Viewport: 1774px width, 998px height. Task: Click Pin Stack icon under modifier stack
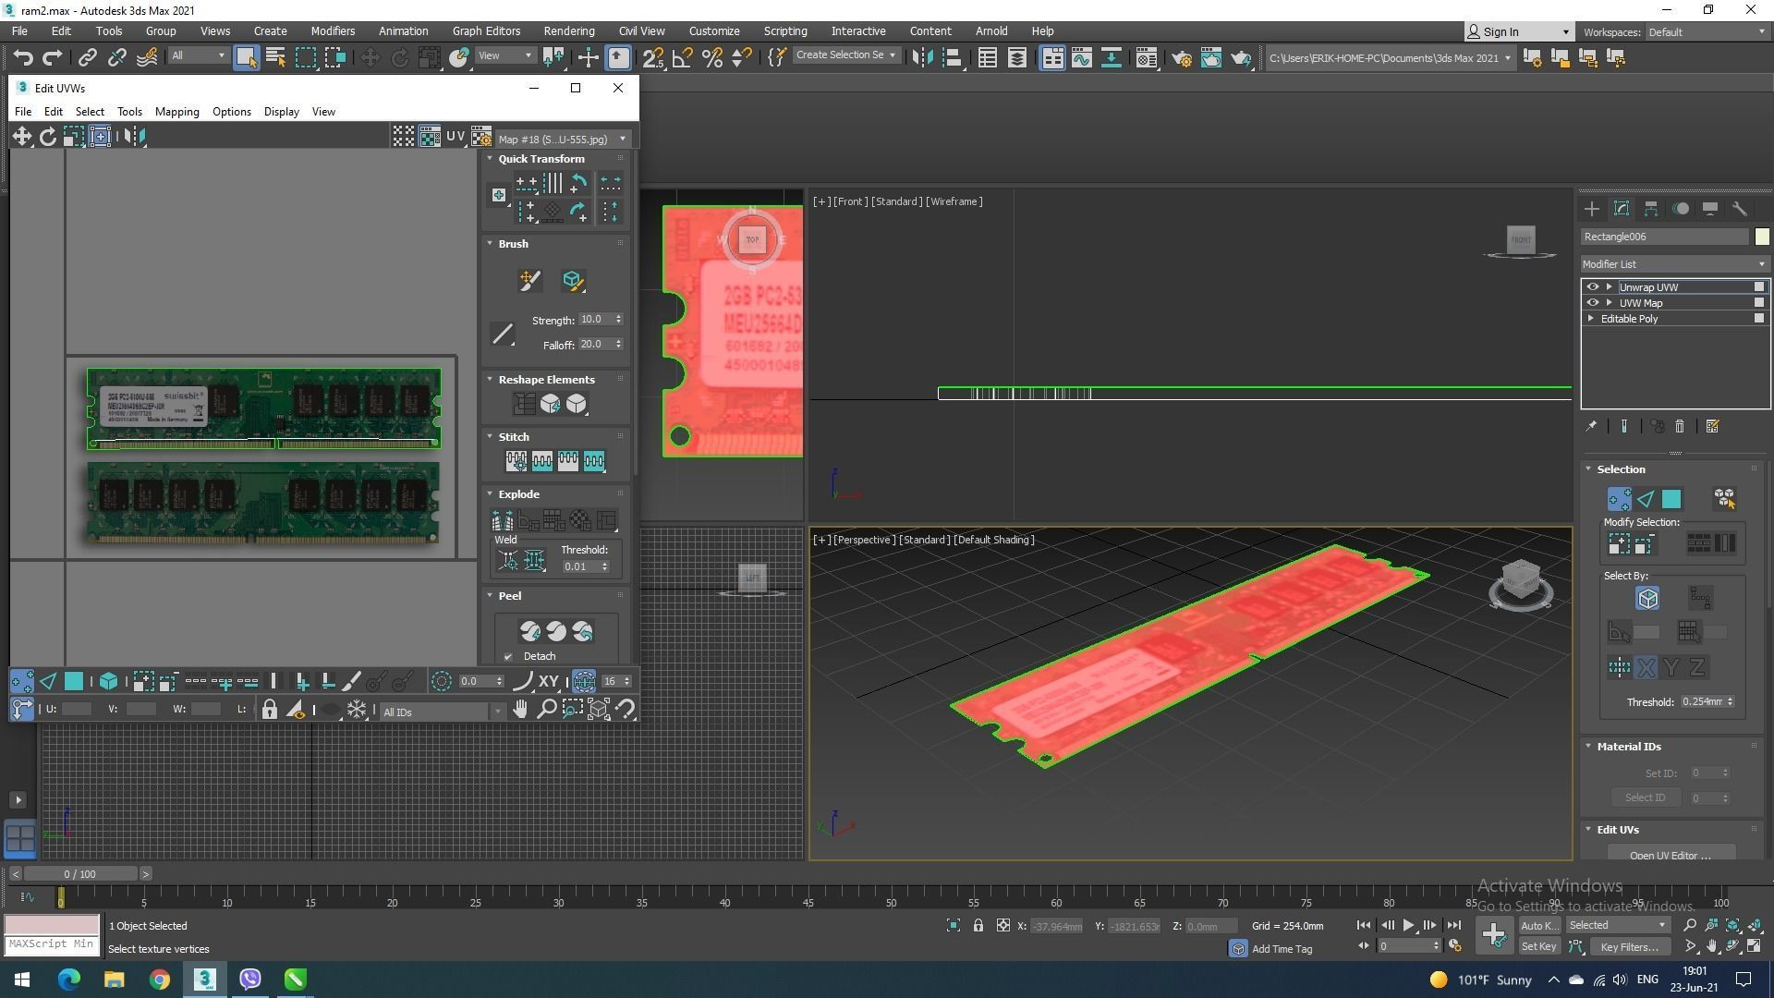pyautogui.click(x=1591, y=427)
